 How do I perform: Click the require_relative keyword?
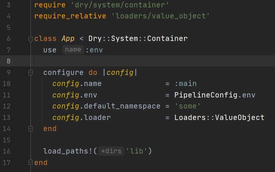click(x=70, y=16)
